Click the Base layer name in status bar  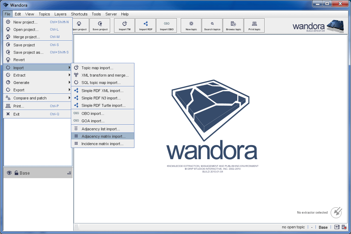323,227
